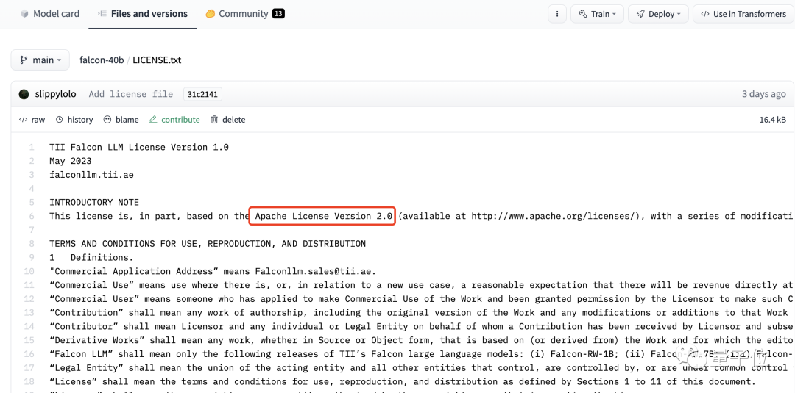Click the history clock icon
The width and height of the screenshot is (795, 393).
(60, 119)
